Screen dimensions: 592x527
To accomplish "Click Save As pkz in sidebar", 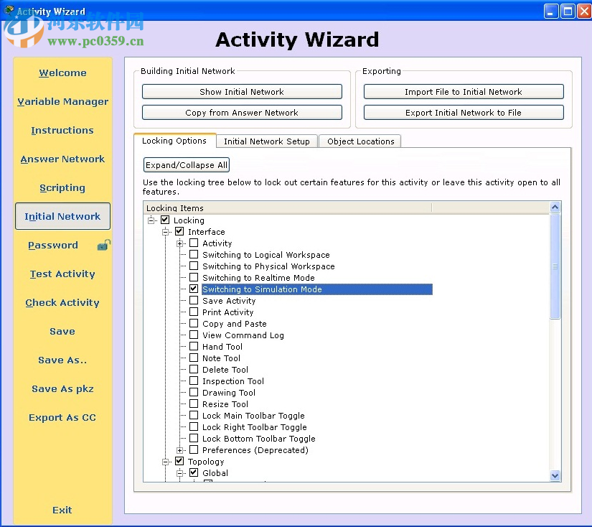I will pos(62,388).
